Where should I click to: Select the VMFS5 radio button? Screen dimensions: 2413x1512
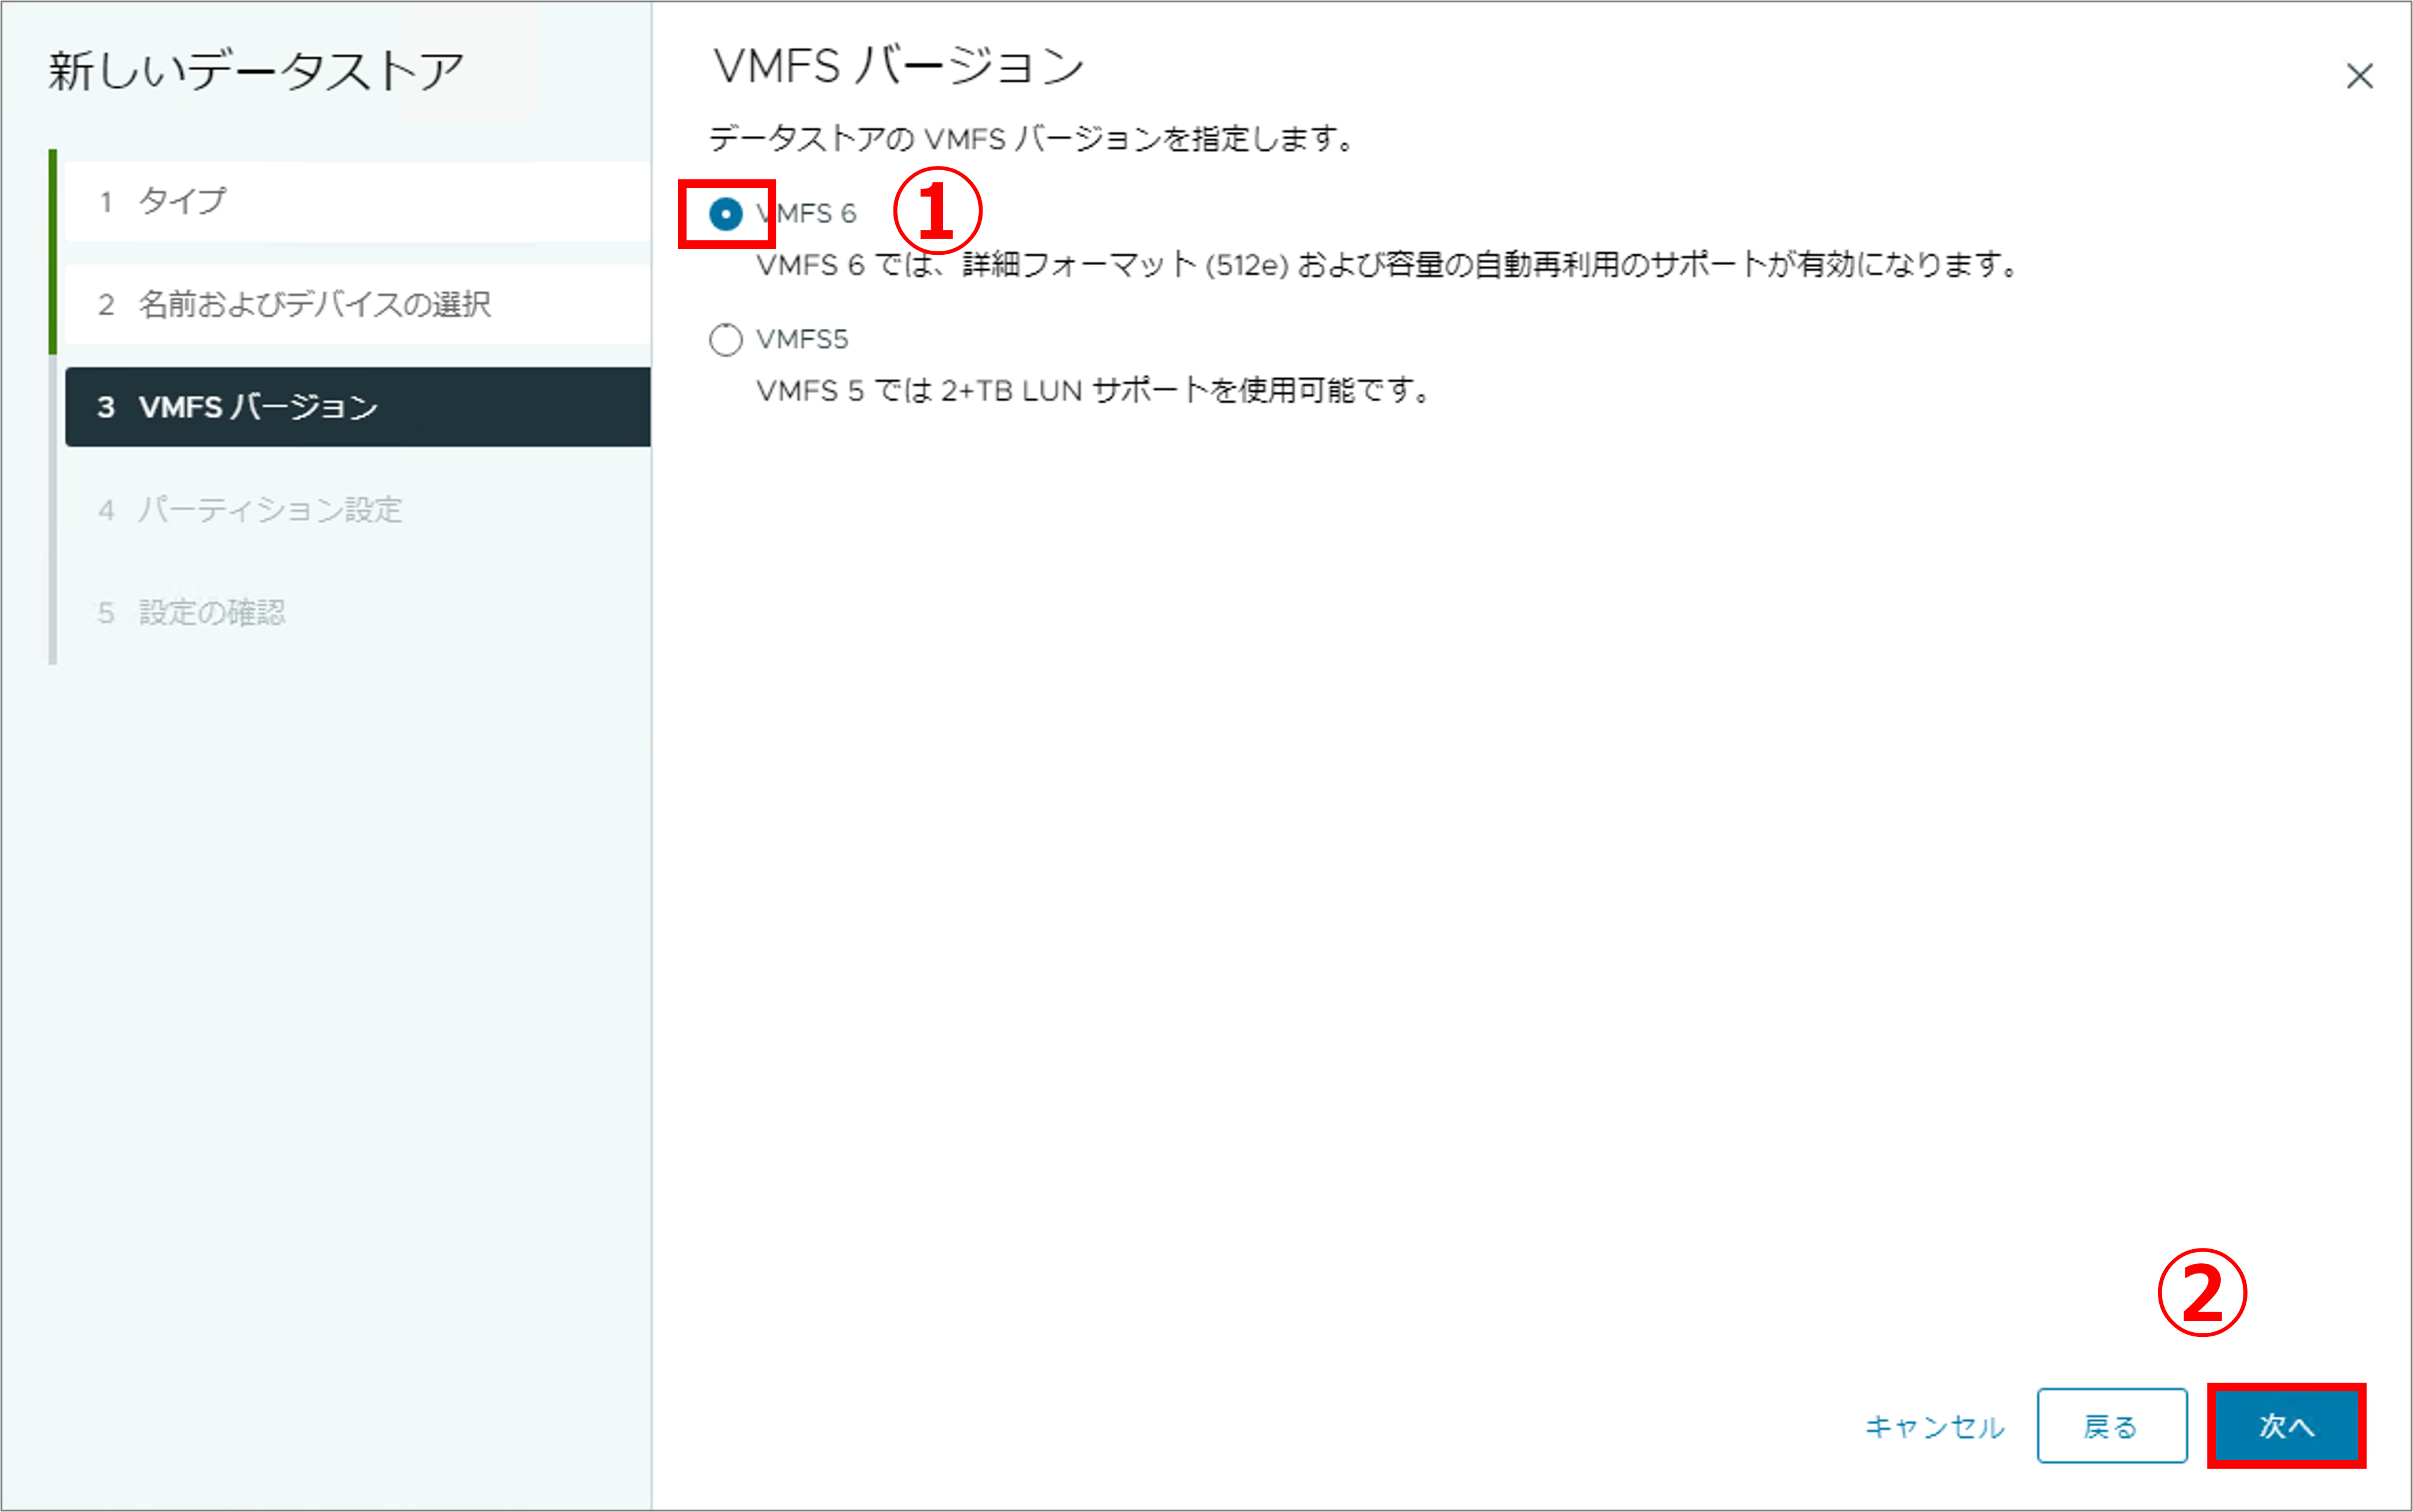pyautogui.click(x=725, y=340)
